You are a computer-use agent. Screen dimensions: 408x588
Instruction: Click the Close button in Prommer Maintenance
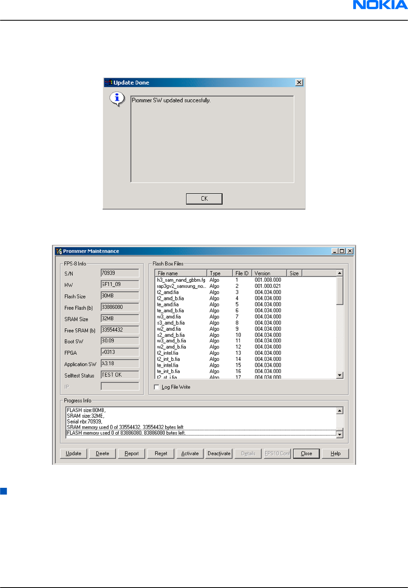pos(306,454)
